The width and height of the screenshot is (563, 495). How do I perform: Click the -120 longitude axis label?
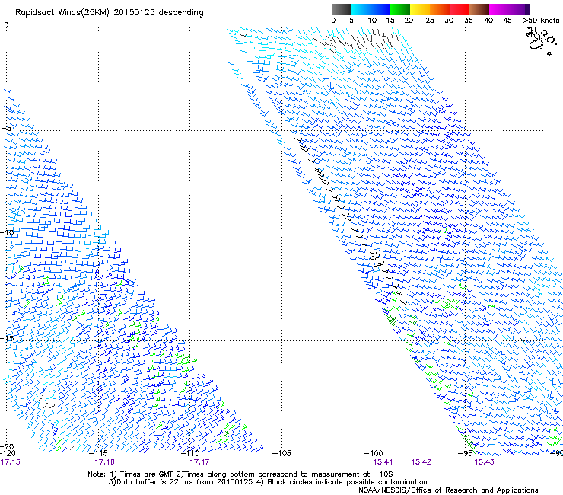(8, 453)
